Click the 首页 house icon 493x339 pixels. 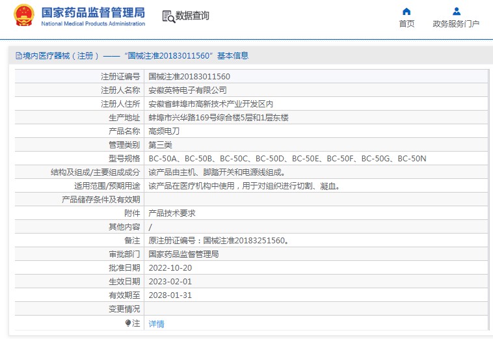406,11
